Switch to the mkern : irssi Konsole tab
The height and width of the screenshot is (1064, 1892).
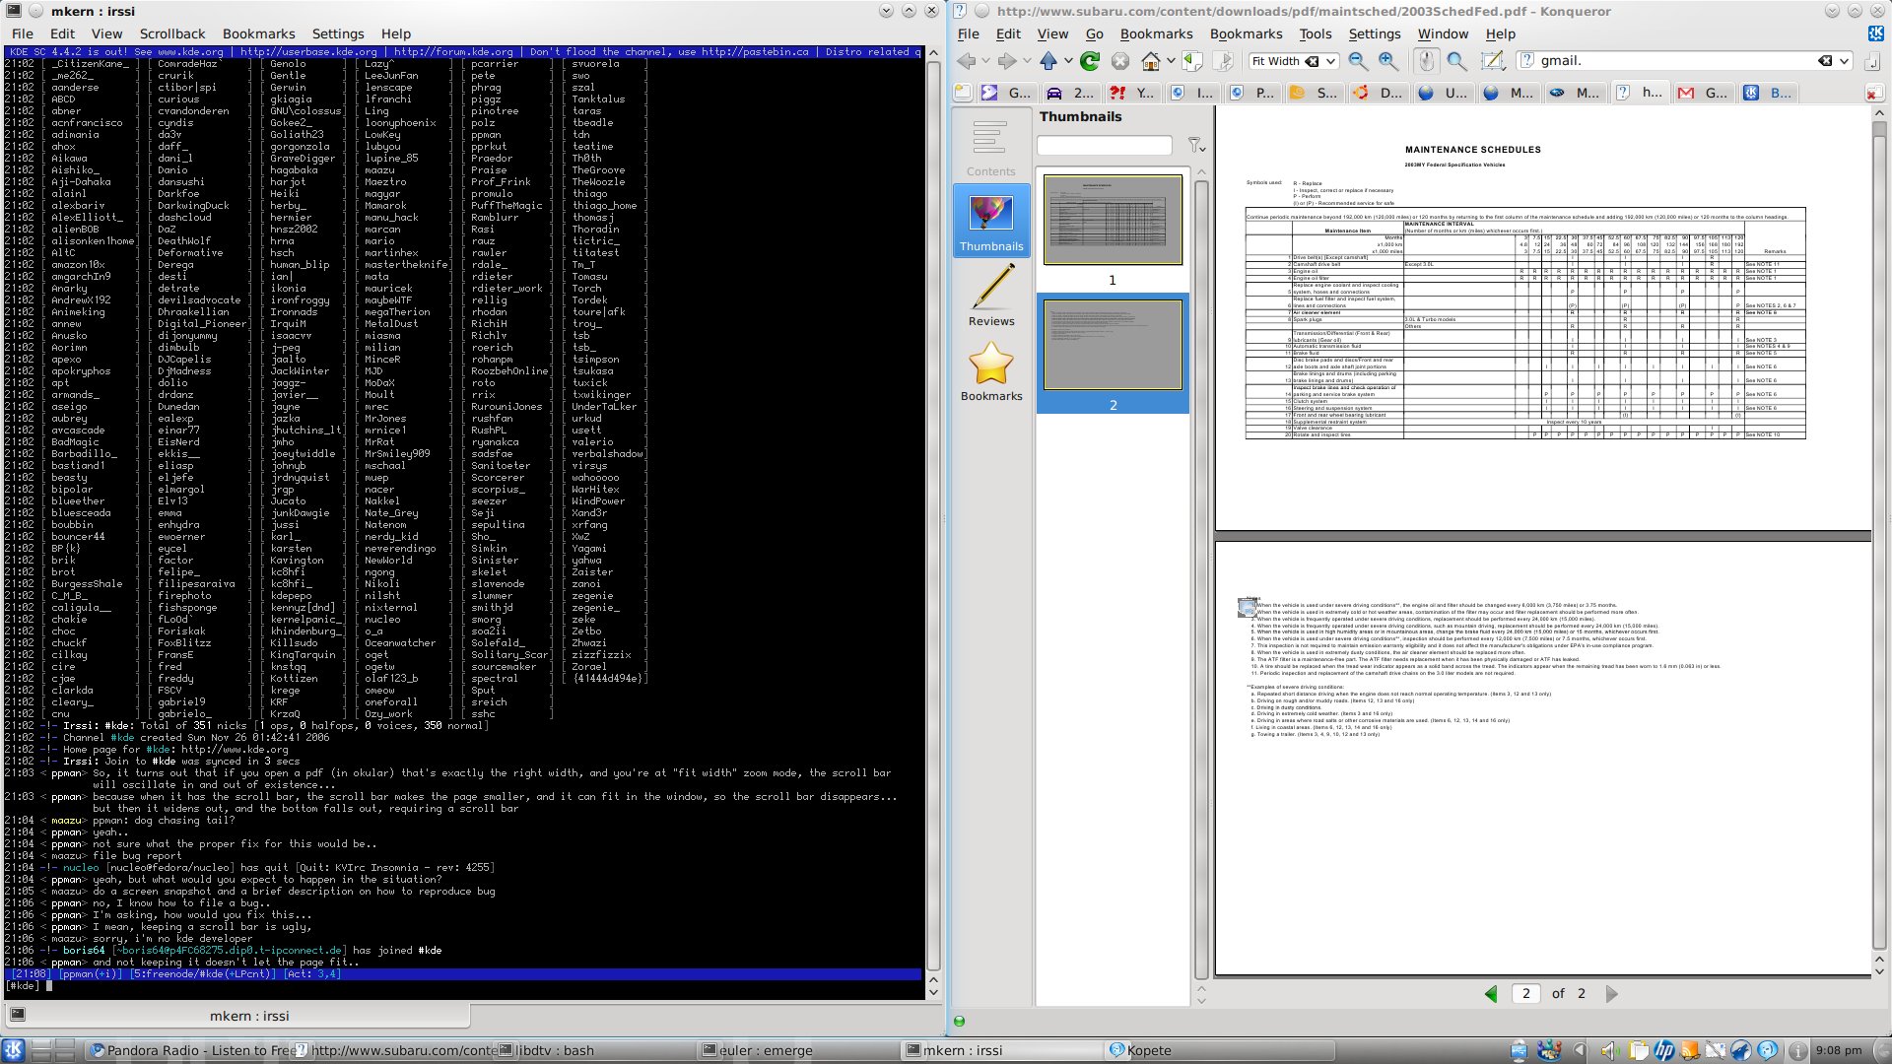point(236,1016)
